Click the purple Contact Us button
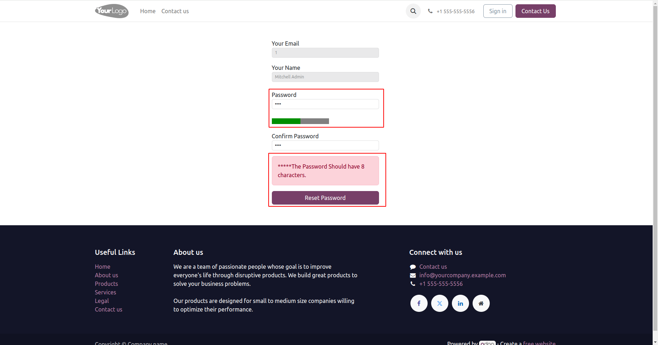Viewport: 658px width, 345px height. click(535, 11)
